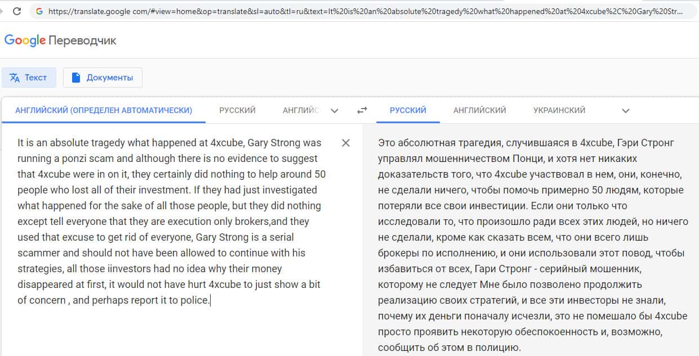Image resolution: width=699 pixels, height=356 pixels.
Task: Click the site info globe icon in address bar
Action: click(x=39, y=11)
